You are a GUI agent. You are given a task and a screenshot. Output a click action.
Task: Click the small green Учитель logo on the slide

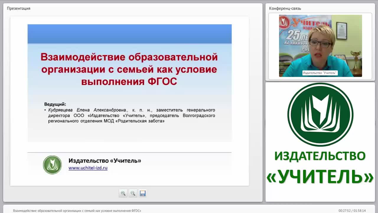52,165
